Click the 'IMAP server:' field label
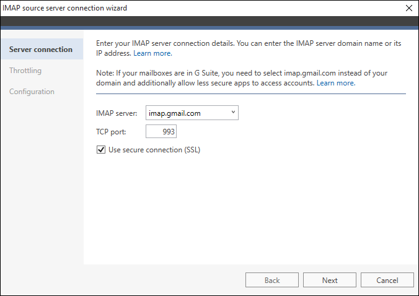 coord(117,113)
